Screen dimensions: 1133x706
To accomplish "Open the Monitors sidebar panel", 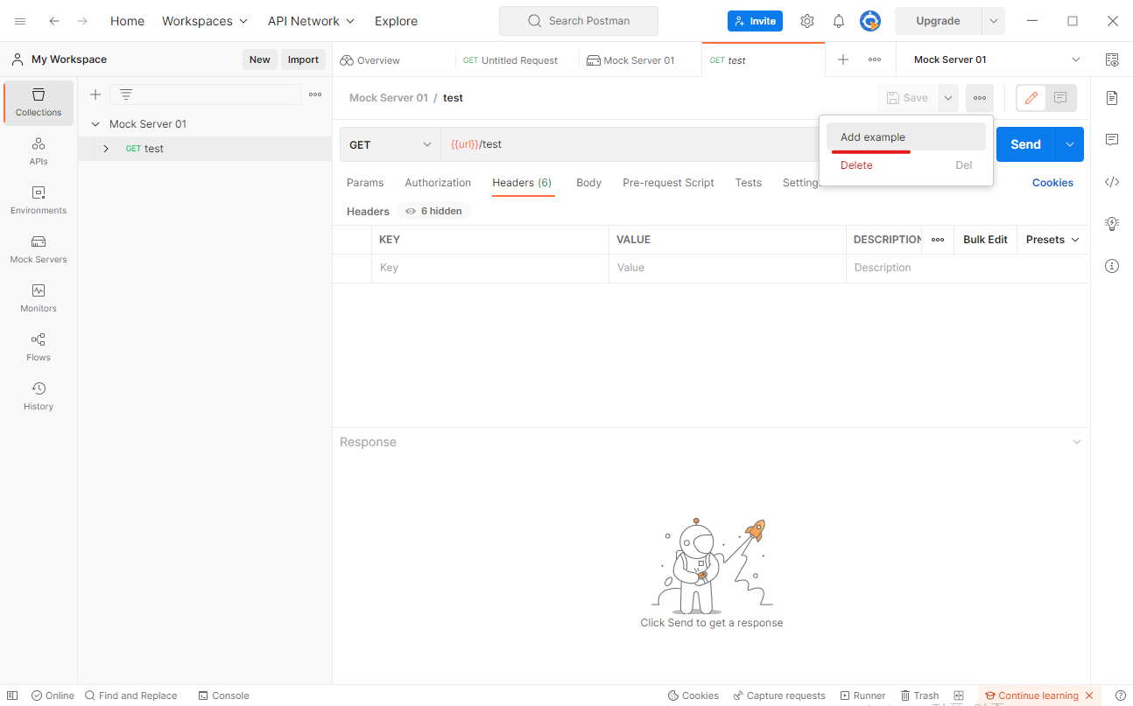I will (x=39, y=298).
